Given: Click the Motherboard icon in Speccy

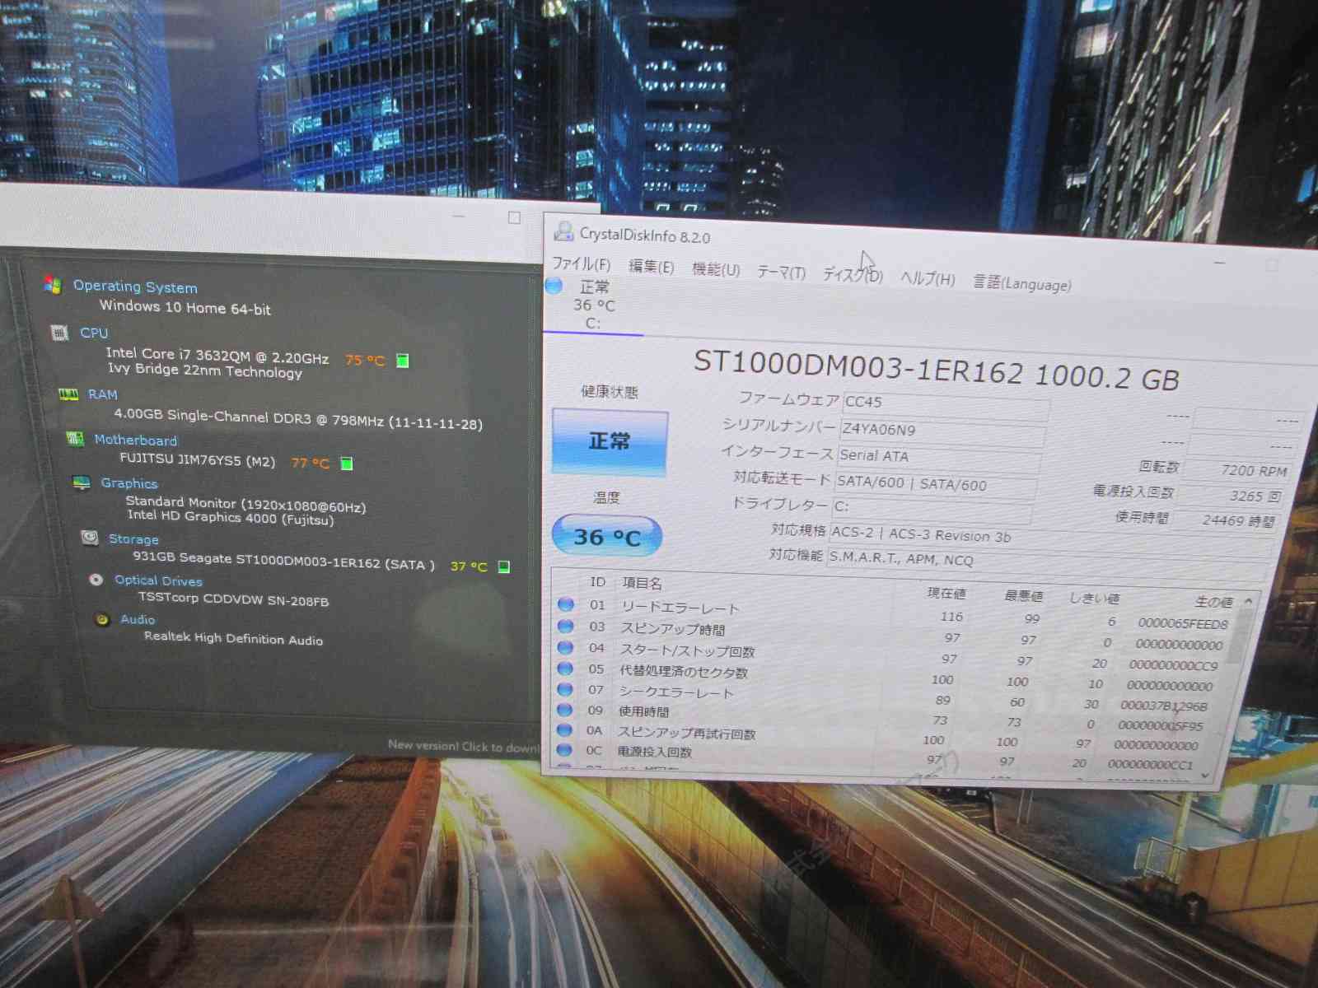Looking at the screenshot, I should click(x=75, y=439).
